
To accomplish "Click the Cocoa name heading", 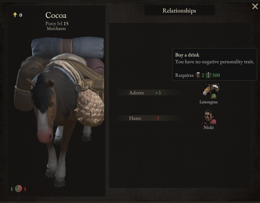I will [x=56, y=15].
